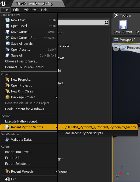Image resolution: width=140 pixels, height=182 pixels.
Task: Choose Clear Recent Python Scripts
Action: click(x=98, y=133)
